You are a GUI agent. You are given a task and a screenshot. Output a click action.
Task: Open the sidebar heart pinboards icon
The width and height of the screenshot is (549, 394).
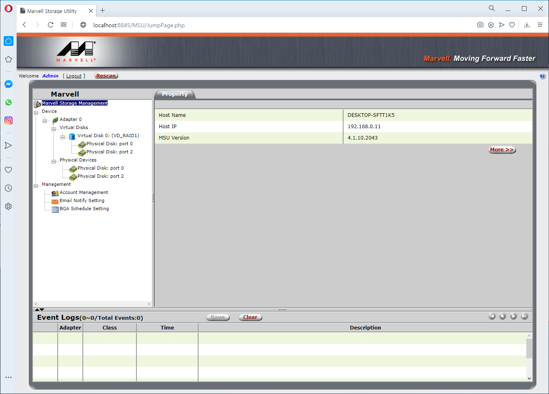tap(9, 170)
